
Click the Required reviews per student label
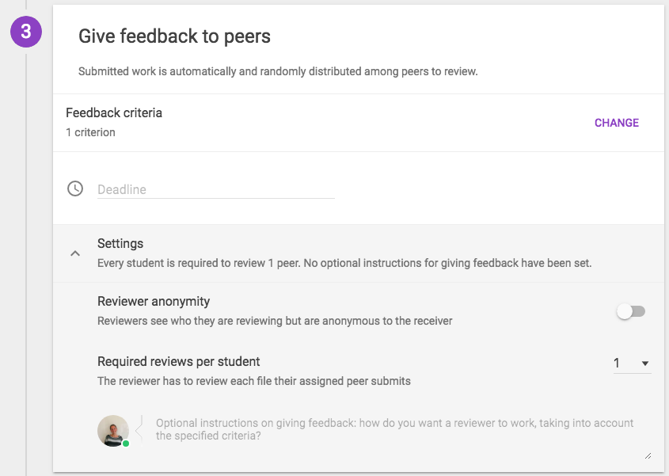[178, 362]
